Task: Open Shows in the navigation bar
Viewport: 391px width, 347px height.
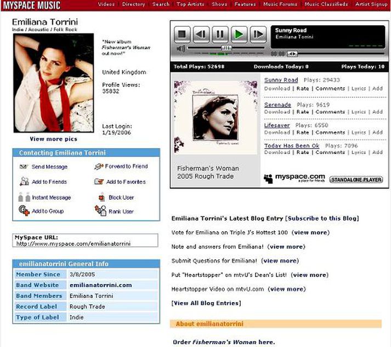Action: [219, 4]
